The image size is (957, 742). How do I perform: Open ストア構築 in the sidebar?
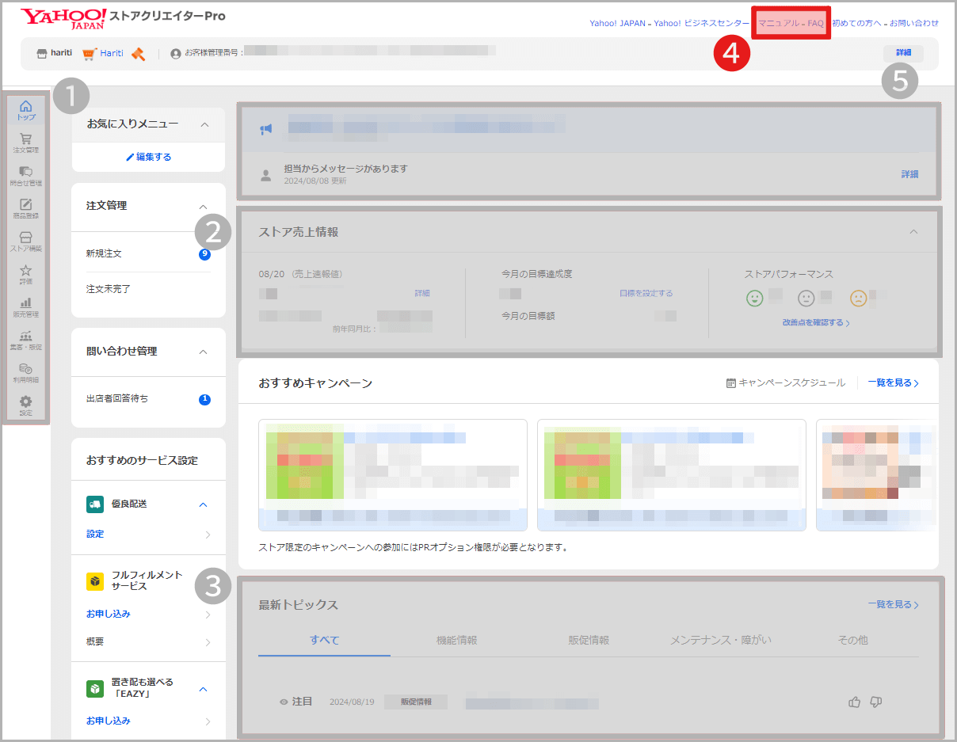click(x=26, y=242)
